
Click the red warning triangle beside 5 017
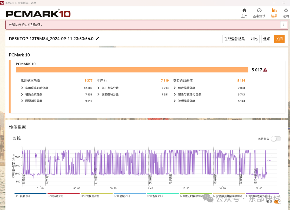coord(265,70)
